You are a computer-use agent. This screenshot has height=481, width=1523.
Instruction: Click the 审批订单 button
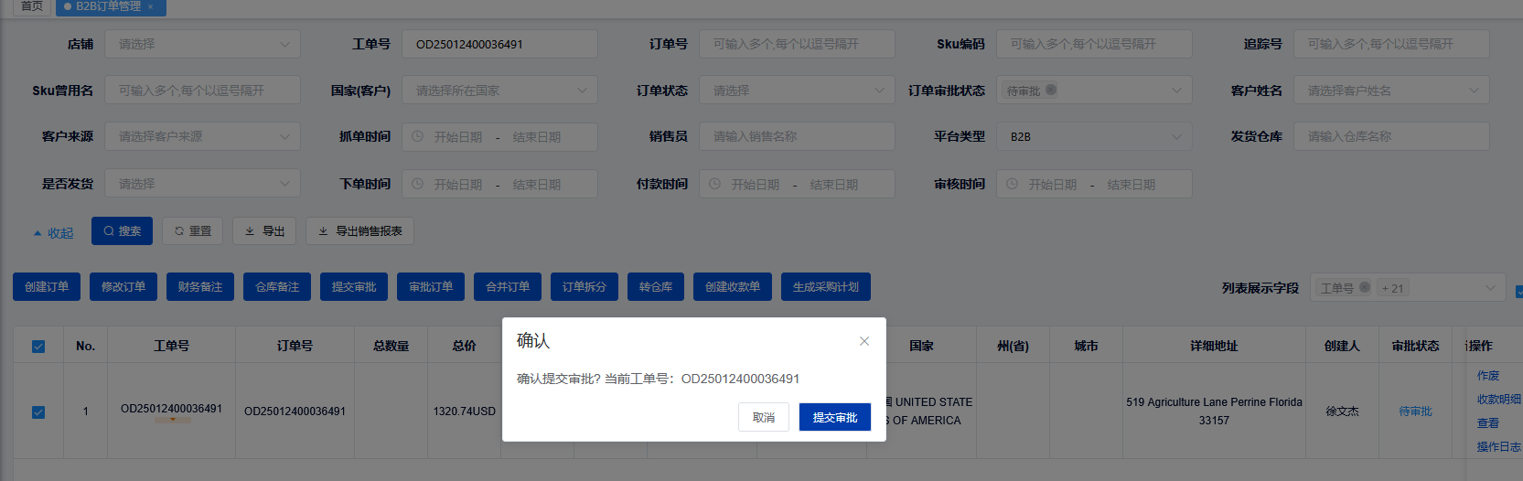[x=431, y=287]
